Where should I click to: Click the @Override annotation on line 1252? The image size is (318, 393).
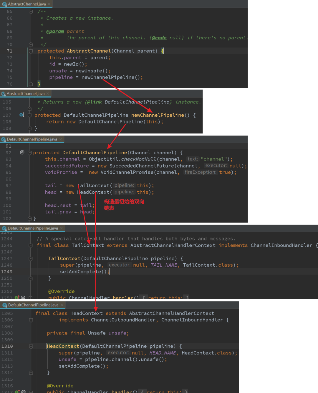tap(61, 291)
